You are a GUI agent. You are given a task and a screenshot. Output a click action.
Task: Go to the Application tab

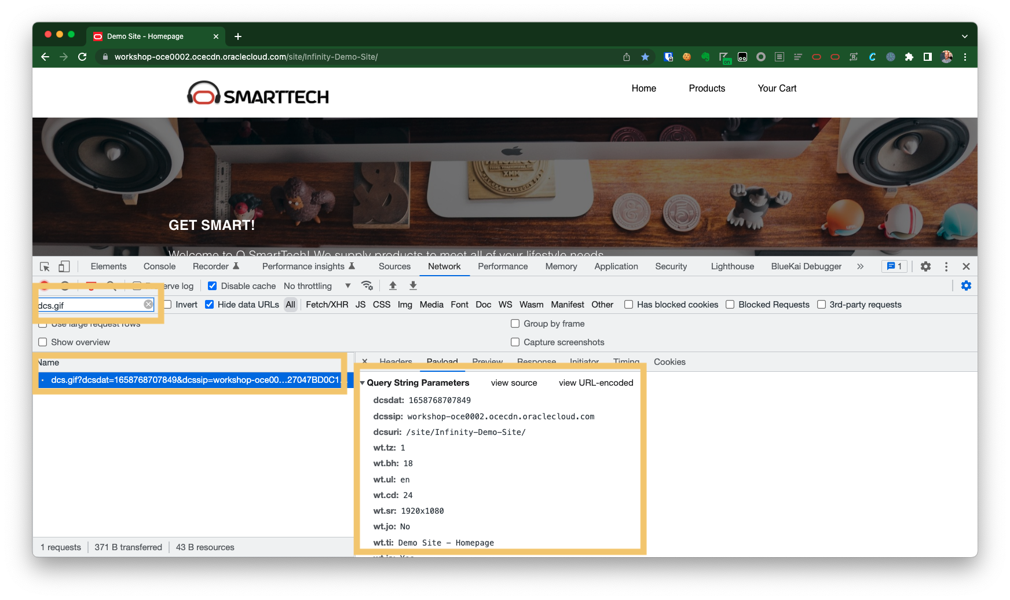coord(616,266)
